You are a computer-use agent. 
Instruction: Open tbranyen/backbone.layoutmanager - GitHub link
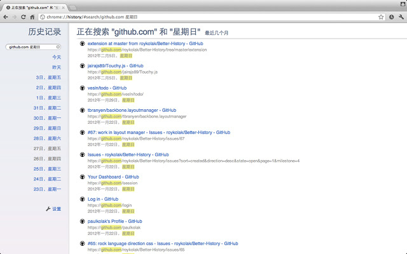tap(132, 110)
